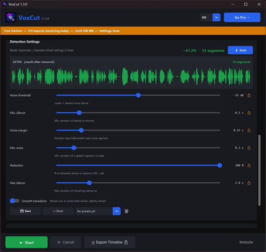Click the Detection Settings heading
266x252 pixels.
point(25,41)
